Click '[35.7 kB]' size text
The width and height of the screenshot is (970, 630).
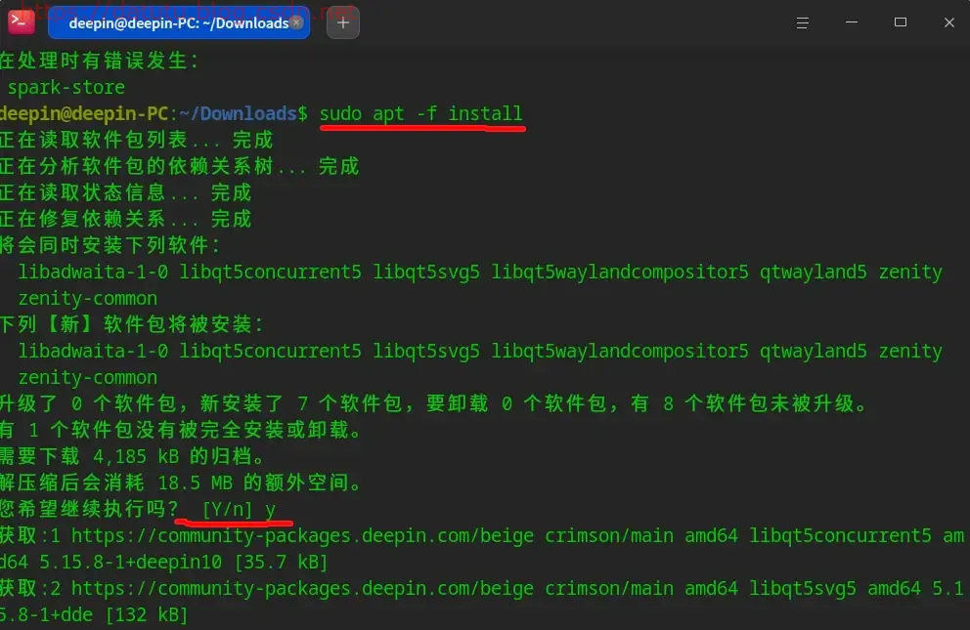[x=281, y=562]
